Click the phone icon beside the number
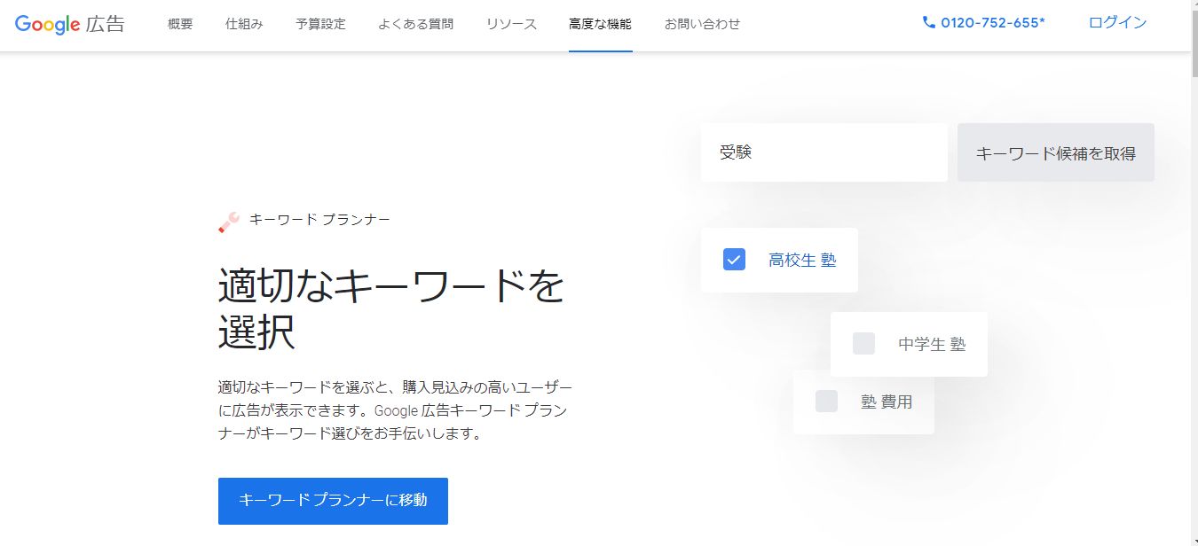This screenshot has height=546, width=1198. point(929,23)
